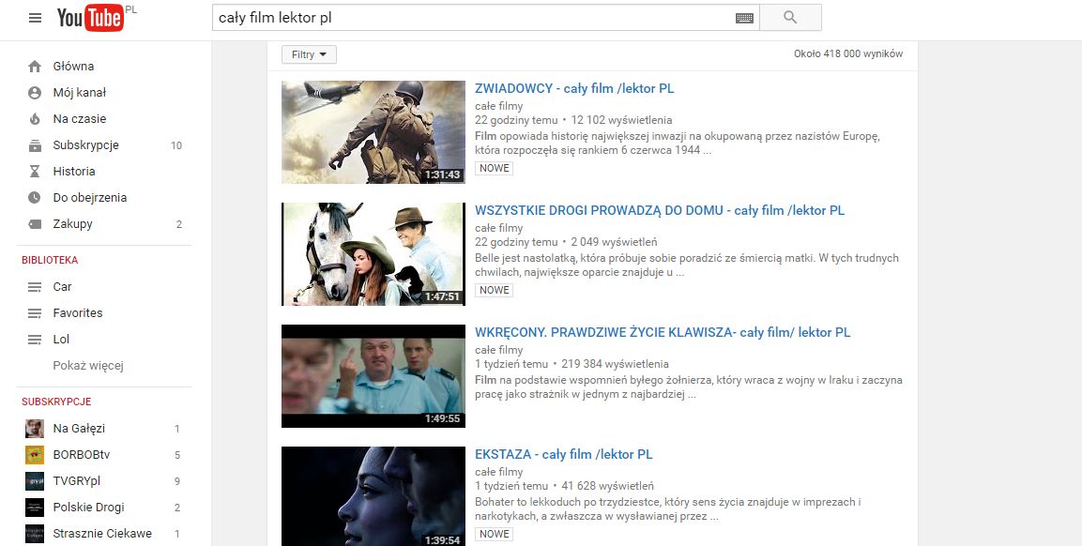Click the Na czasie flame icon
The image size is (1082, 546).
click(x=34, y=118)
